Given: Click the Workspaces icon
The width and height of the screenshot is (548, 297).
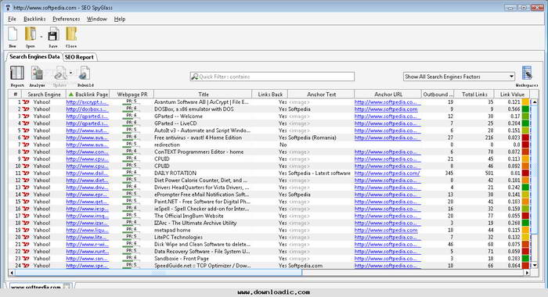Looking at the screenshot, I should pos(527,73).
